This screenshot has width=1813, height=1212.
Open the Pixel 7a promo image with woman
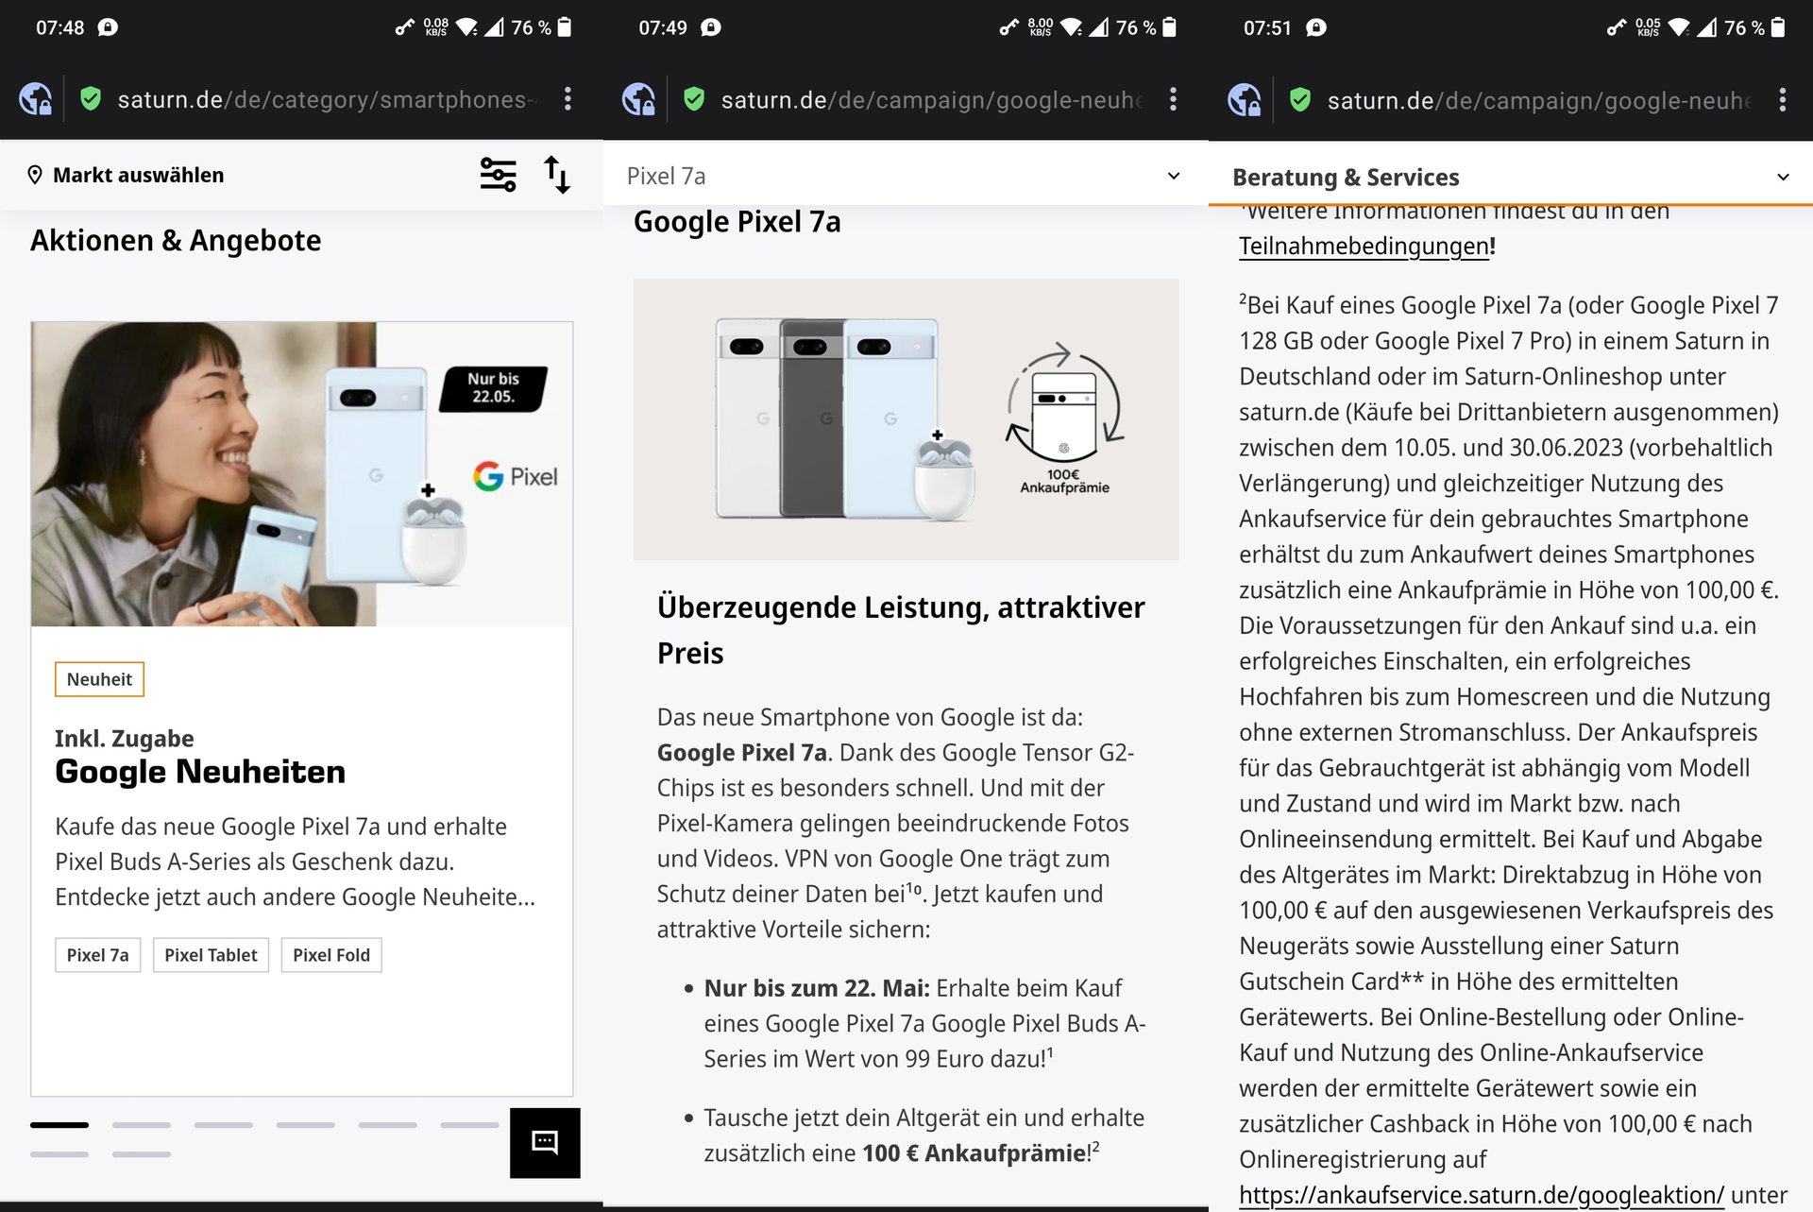point(301,473)
